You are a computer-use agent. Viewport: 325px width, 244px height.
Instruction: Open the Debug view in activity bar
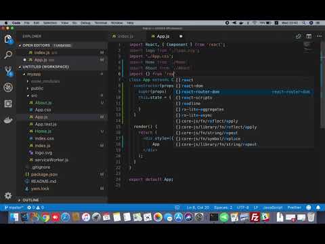click(x=8, y=87)
